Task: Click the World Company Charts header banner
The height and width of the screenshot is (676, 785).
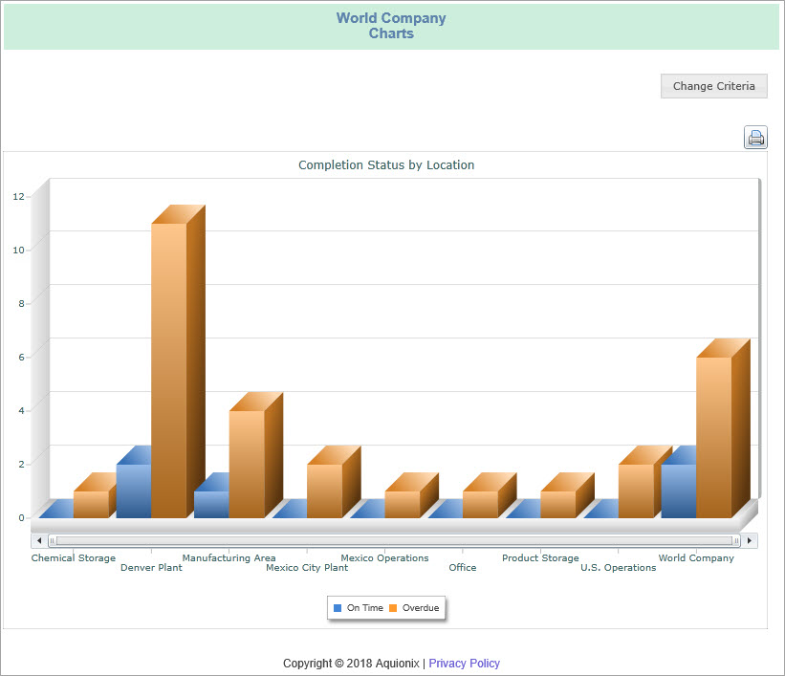Action: [x=390, y=26]
